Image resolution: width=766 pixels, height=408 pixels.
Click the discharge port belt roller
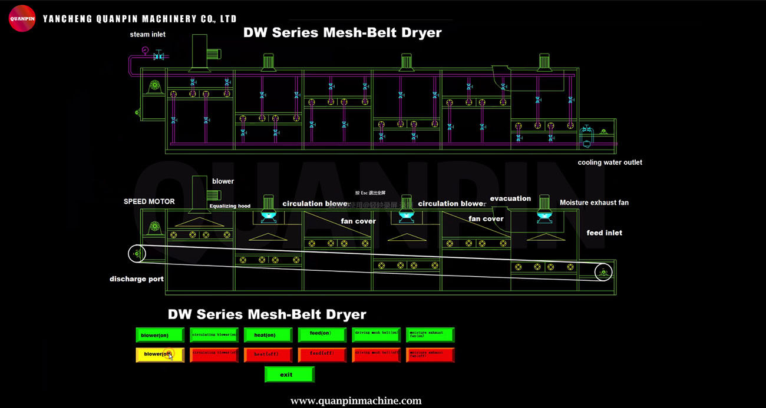(x=137, y=254)
